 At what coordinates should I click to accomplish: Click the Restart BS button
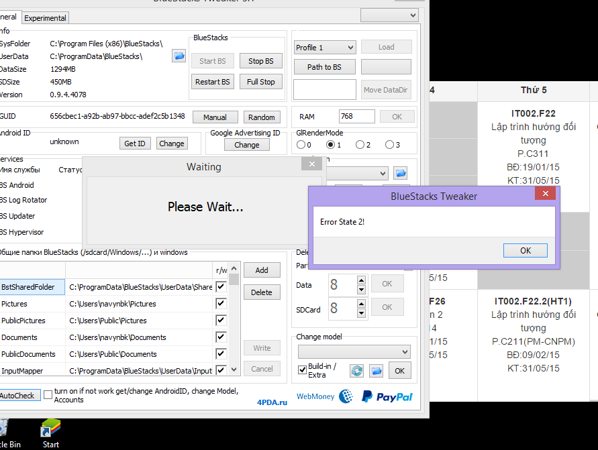tap(213, 82)
